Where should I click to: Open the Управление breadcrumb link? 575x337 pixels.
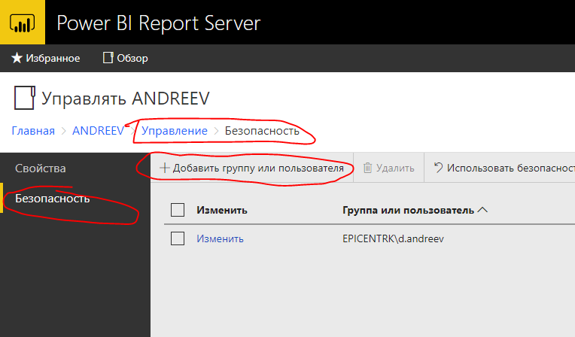coord(175,131)
